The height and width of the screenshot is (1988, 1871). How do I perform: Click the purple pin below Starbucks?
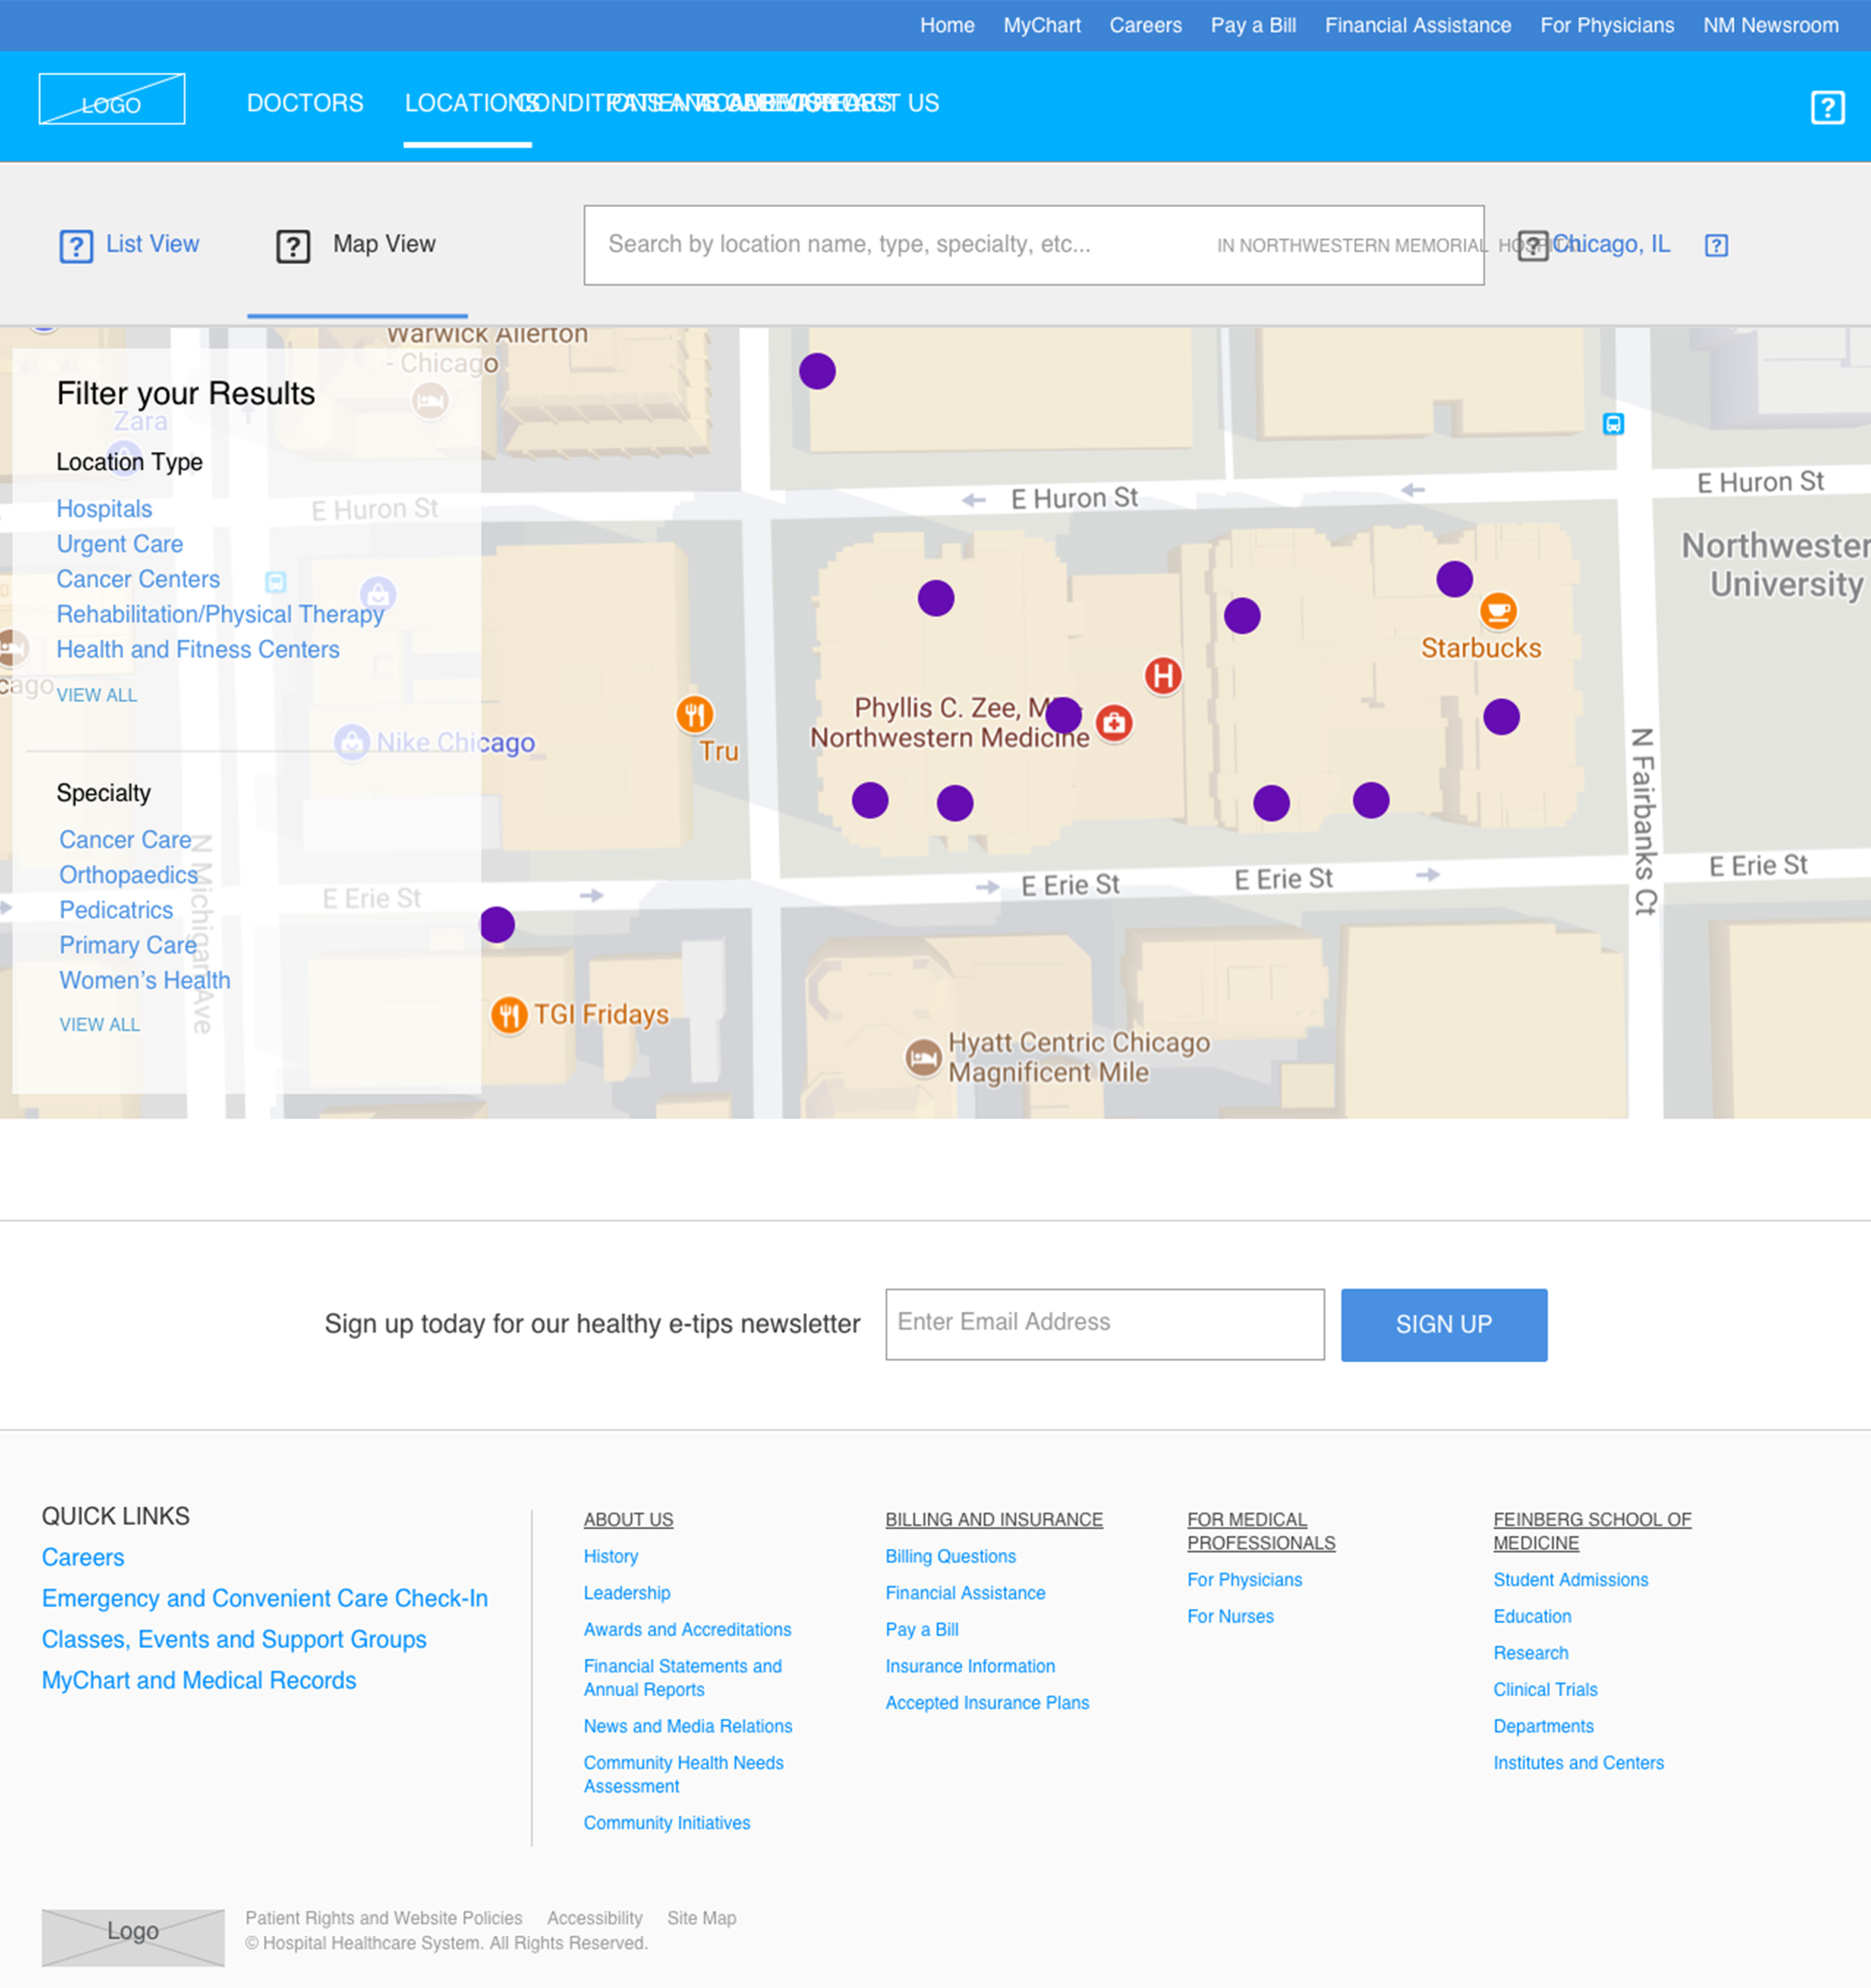click(1501, 716)
